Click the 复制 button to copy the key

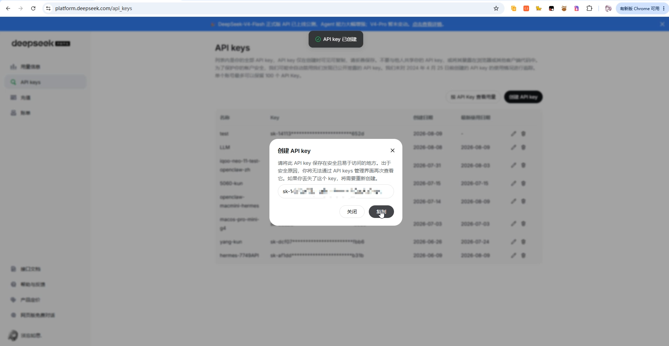(x=381, y=212)
